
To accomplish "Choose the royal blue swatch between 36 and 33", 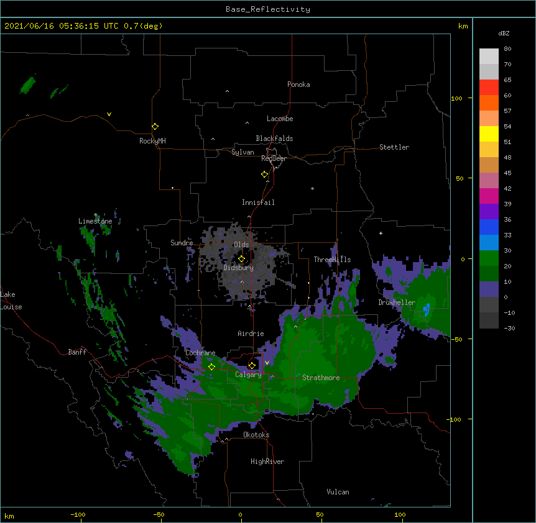I will pyautogui.click(x=489, y=227).
